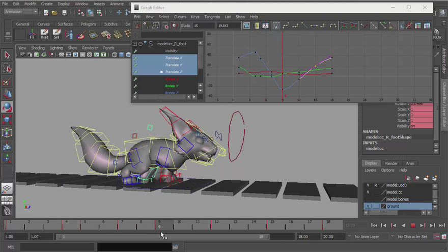Switch to the Polygons shelf tab

pos(88,24)
